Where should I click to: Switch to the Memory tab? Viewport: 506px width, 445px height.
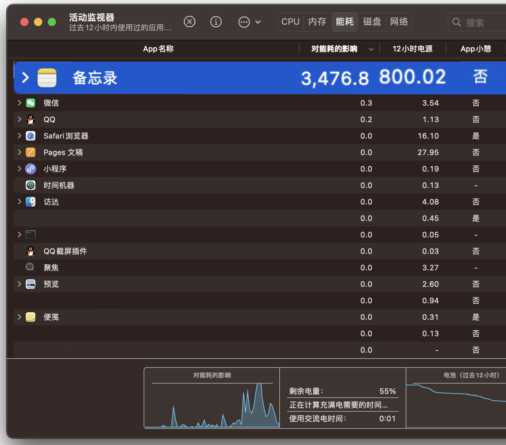click(x=317, y=22)
